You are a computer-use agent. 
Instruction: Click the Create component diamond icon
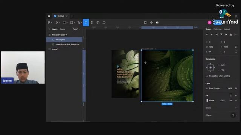(151, 22)
